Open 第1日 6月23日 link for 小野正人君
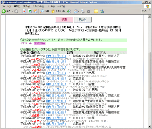152x129 pixels. pos(56,107)
